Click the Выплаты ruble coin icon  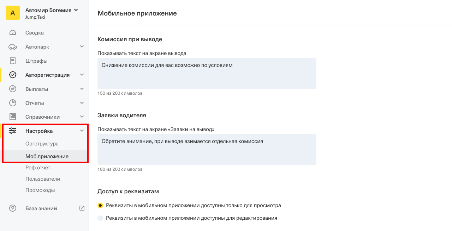(x=13, y=89)
